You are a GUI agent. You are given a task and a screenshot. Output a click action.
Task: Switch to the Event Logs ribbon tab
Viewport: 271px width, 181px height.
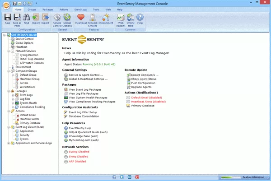80,9
